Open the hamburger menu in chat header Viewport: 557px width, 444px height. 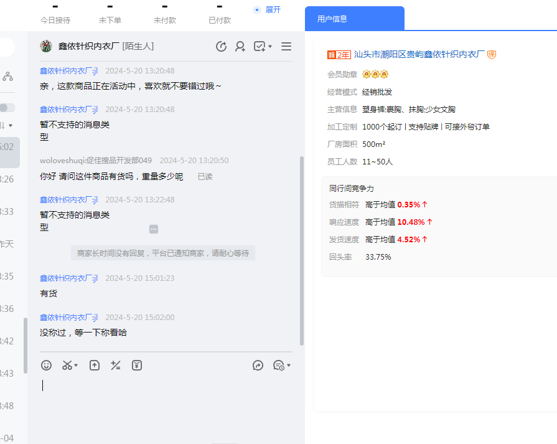[286, 46]
